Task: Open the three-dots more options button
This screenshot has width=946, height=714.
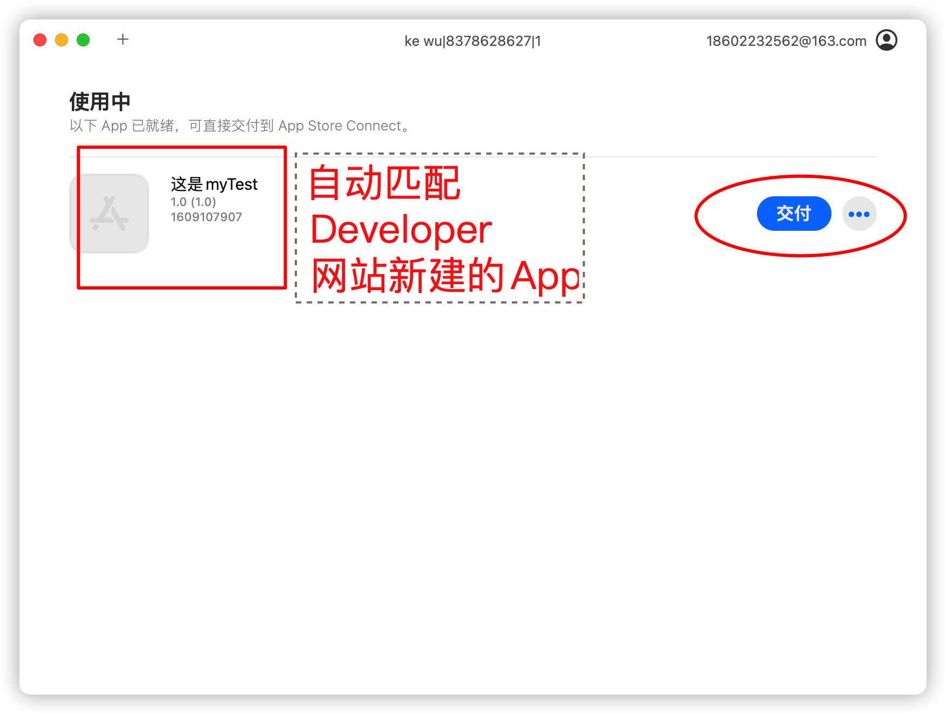Action: [x=859, y=214]
